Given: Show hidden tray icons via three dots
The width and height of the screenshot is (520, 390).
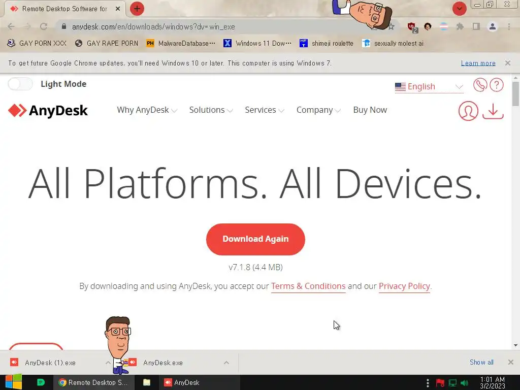Looking at the screenshot, I should 428,383.
